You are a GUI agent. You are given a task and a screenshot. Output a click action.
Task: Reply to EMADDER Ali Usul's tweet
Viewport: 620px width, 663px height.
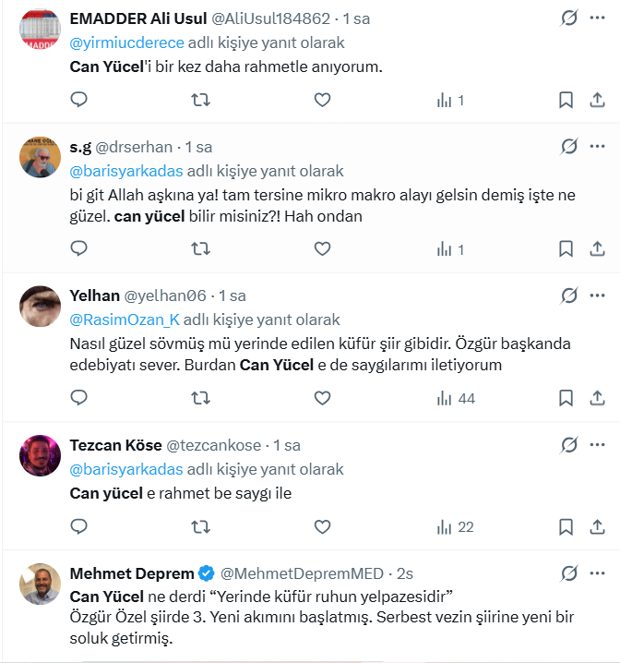pos(79,100)
